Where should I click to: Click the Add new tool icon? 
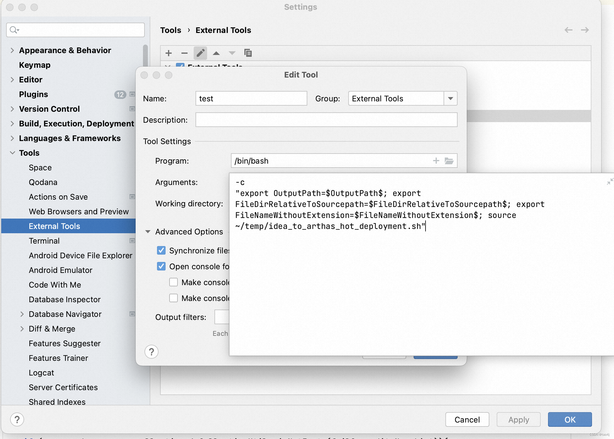click(x=169, y=53)
